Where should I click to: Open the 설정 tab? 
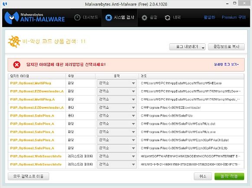(149, 17)
